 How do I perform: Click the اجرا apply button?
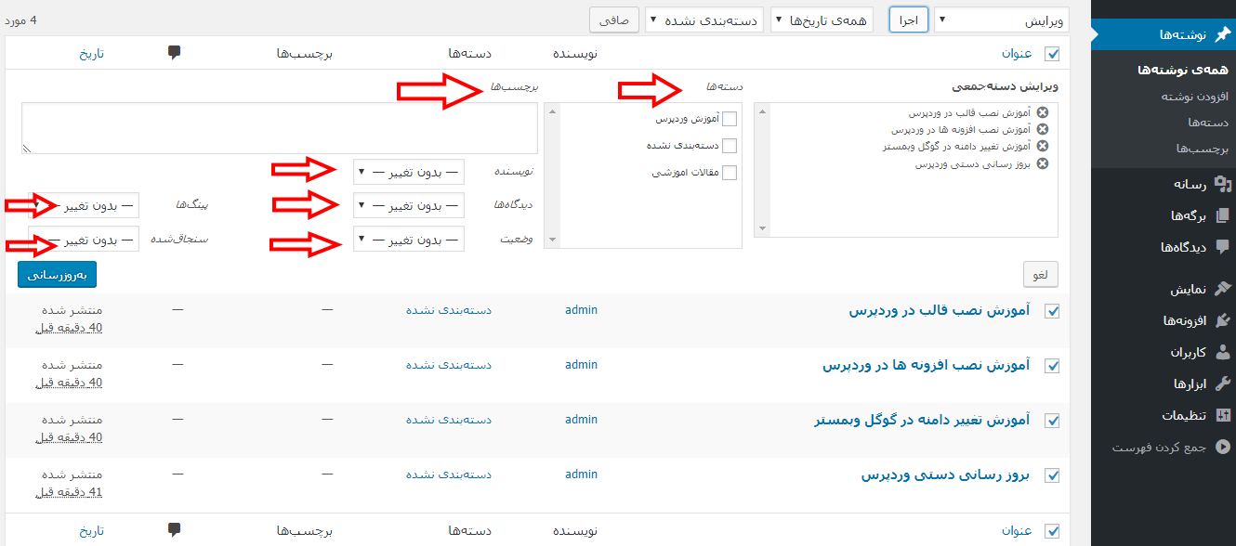[x=909, y=19]
